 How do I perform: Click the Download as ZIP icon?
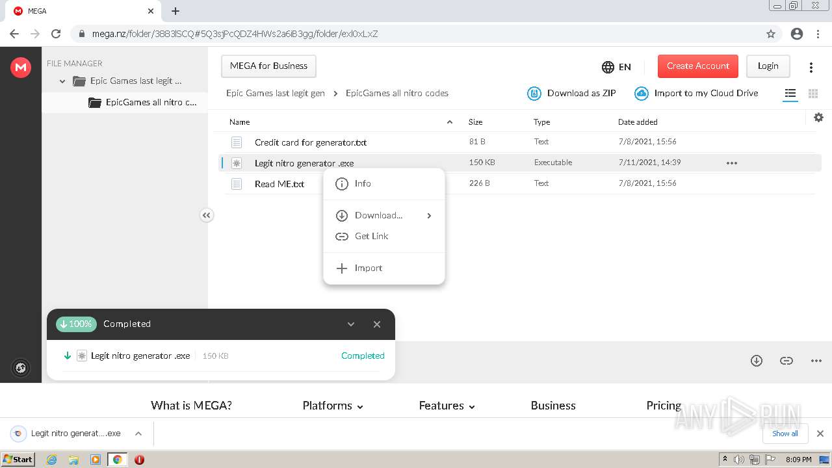tap(534, 94)
